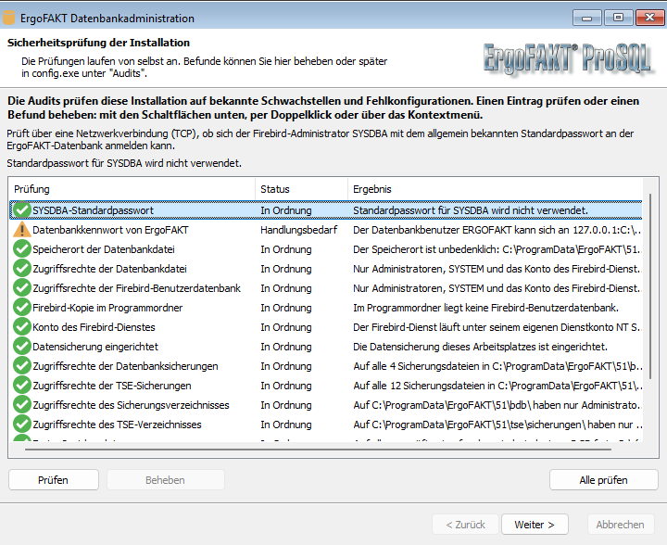This screenshot has width=667, height=545.
Task: Click the vertical scrollbar of the audit list
Action: pyautogui.click(x=650, y=286)
